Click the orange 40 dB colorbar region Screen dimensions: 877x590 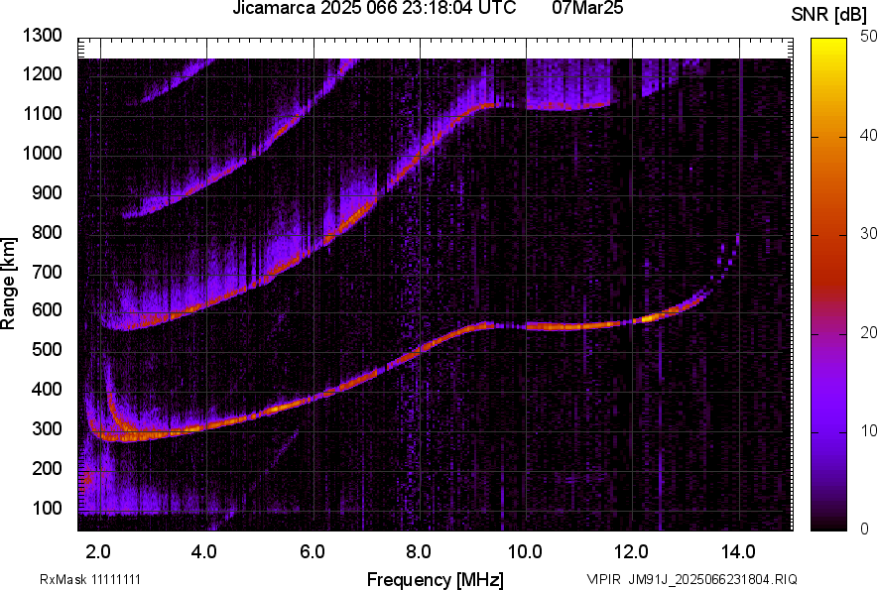(x=828, y=137)
